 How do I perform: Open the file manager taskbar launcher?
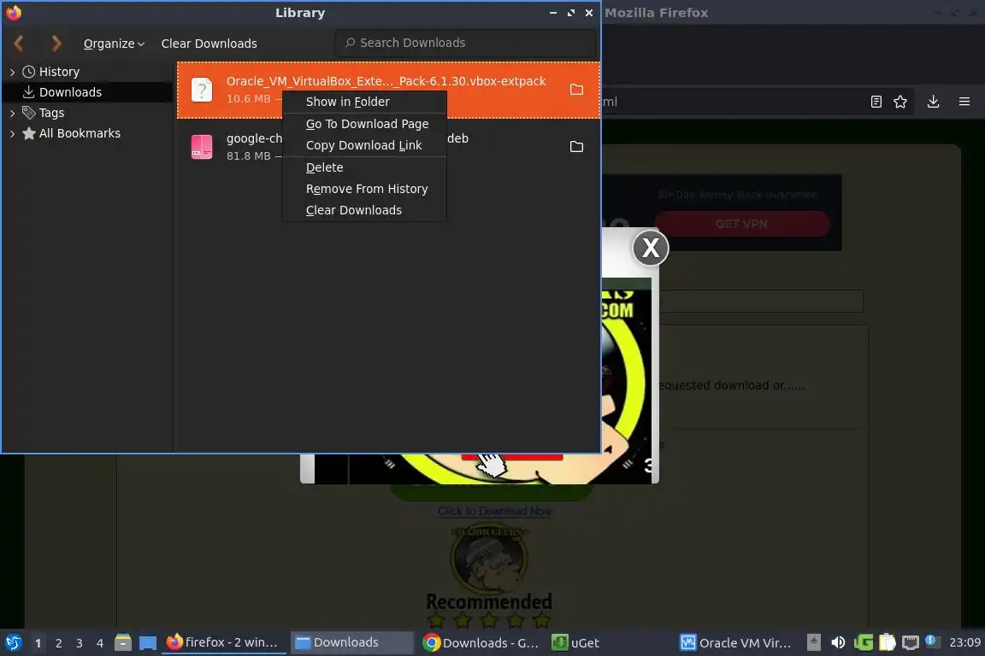coord(123,643)
